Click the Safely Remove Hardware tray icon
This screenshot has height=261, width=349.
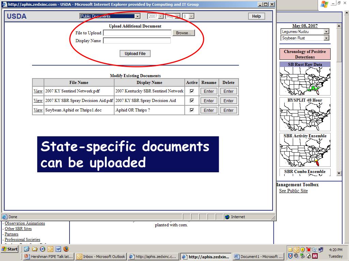pyautogui.click(x=302, y=256)
